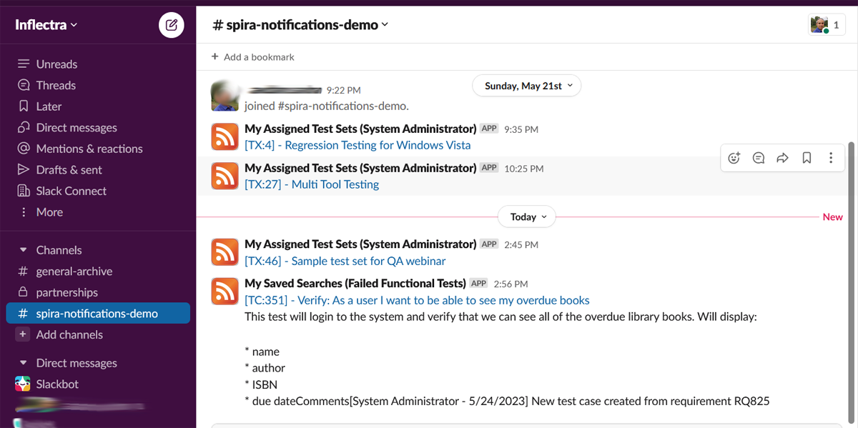The width and height of the screenshot is (858, 428).
Task: View channel members via avatar count
Action: [826, 25]
